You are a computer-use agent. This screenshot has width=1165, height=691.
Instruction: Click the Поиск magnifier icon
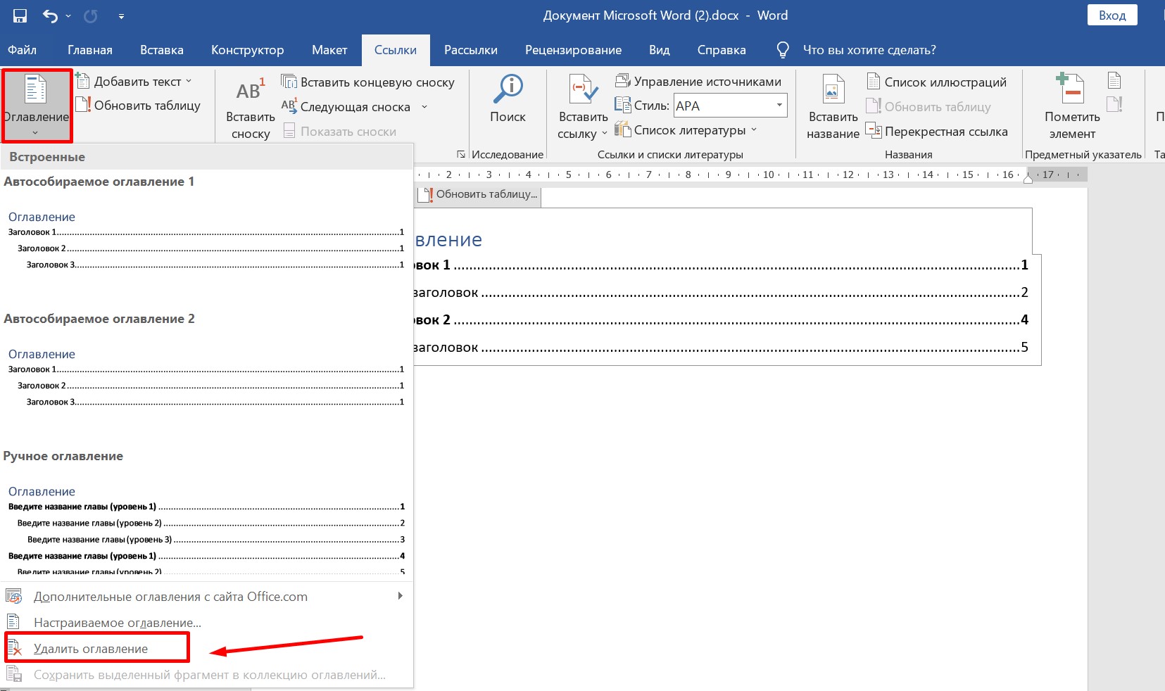coord(508,90)
